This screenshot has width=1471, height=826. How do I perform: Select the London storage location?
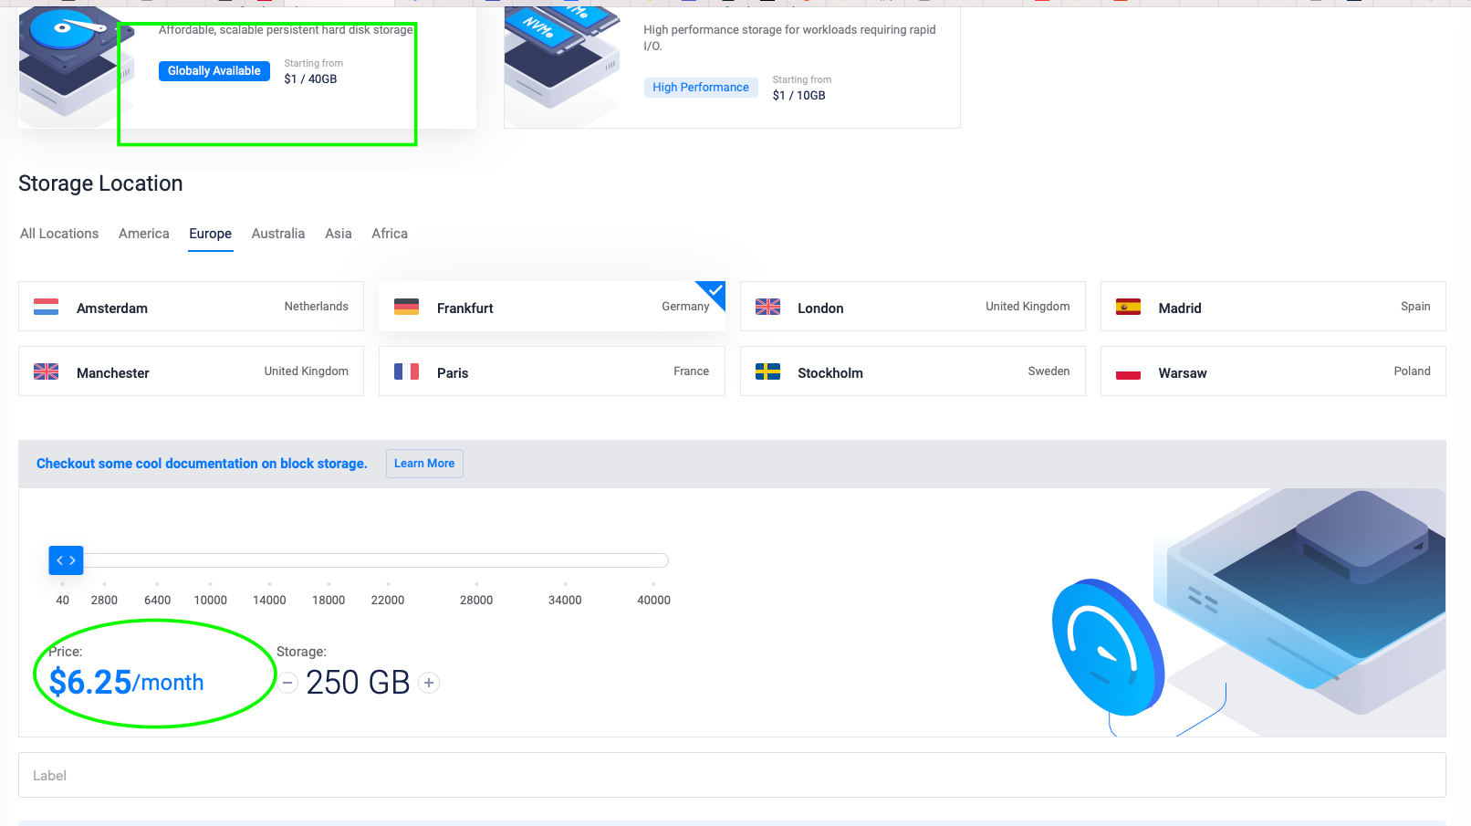click(x=912, y=307)
